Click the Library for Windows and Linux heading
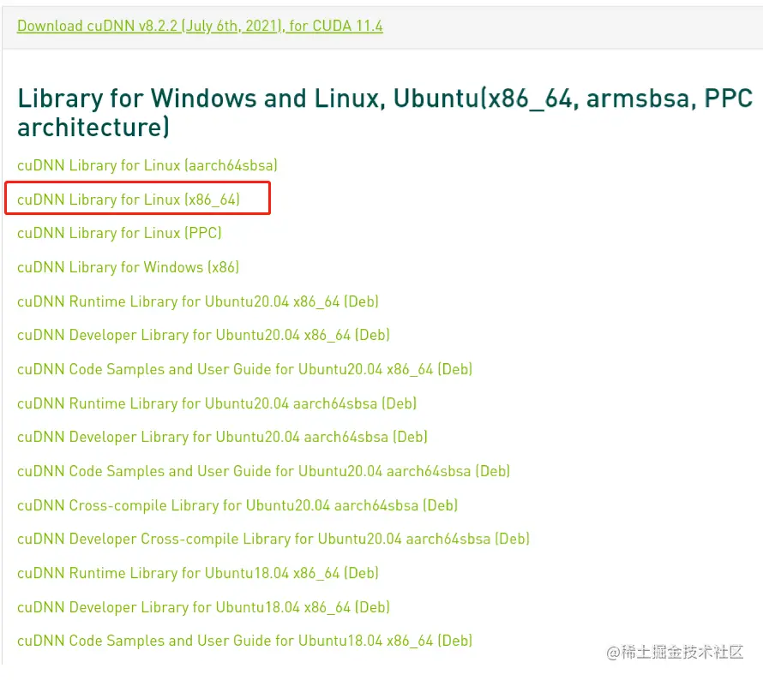The height and width of the screenshot is (680, 763). coord(385,113)
